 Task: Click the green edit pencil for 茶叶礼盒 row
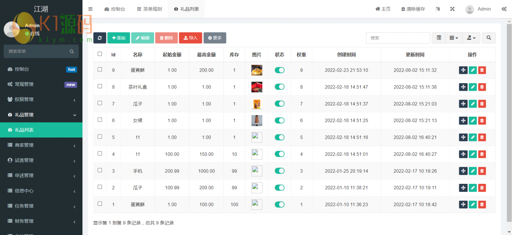[473, 87]
